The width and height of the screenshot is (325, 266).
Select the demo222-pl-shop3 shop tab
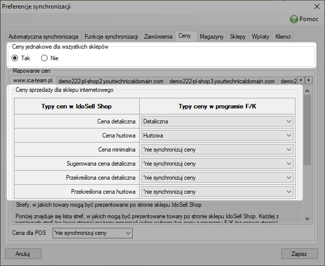pos(222,81)
